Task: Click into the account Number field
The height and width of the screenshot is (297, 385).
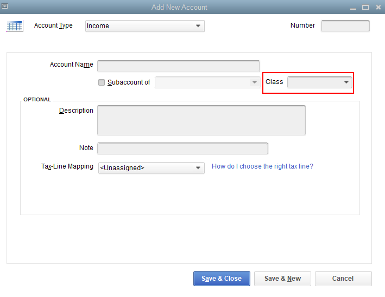Action: tap(345, 26)
